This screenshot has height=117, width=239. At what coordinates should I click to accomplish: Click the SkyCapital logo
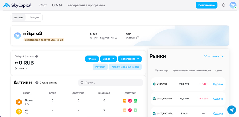[17, 5]
